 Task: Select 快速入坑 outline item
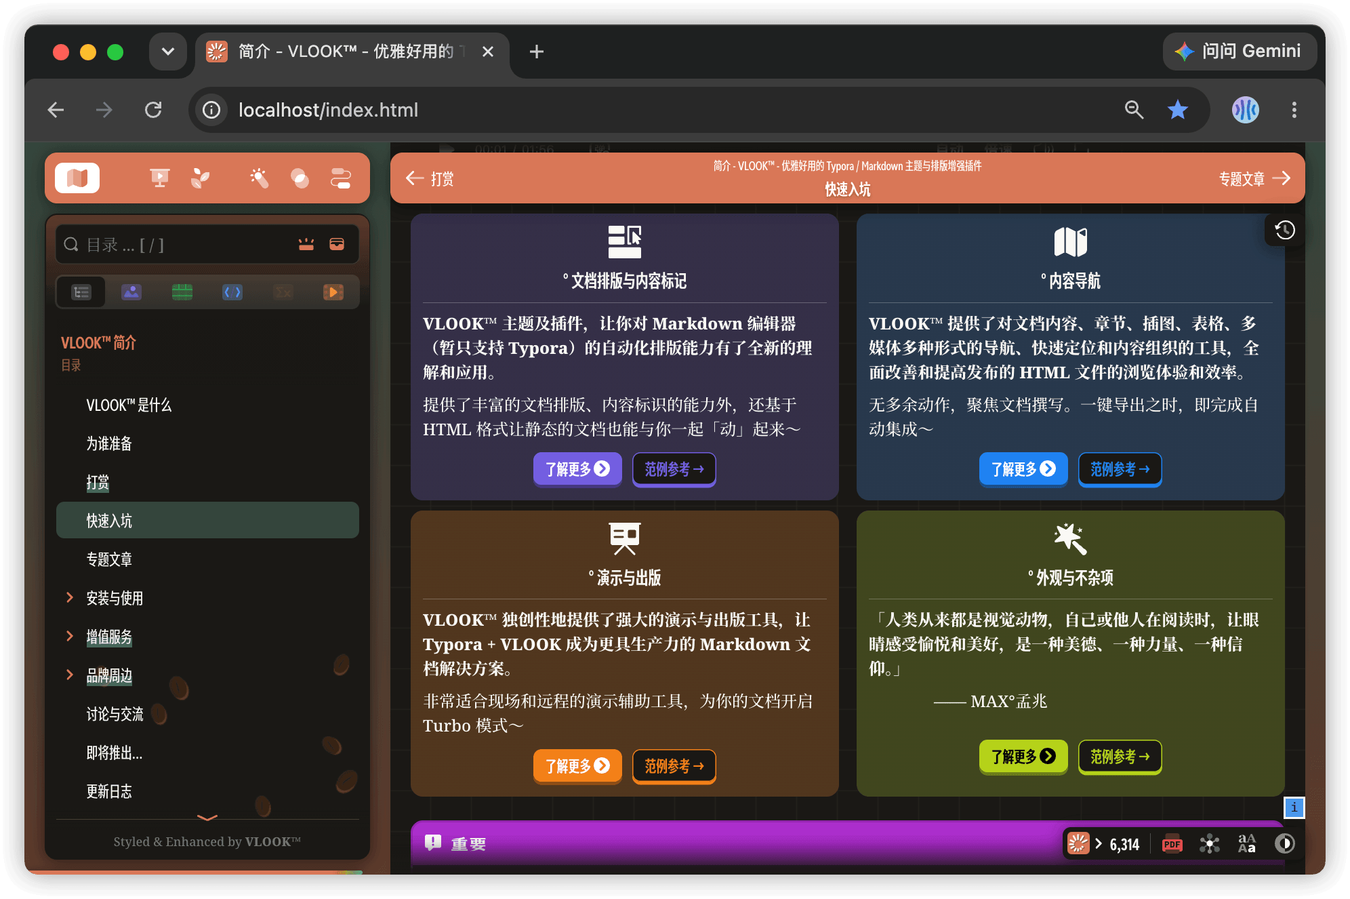207,521
